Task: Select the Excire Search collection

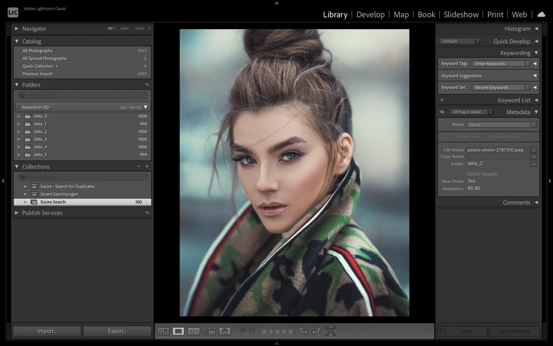Action: 53,202
